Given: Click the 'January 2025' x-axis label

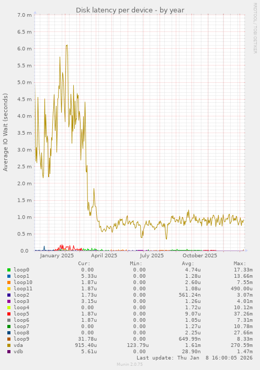Looking at the screenshot, I should (56, 256).
